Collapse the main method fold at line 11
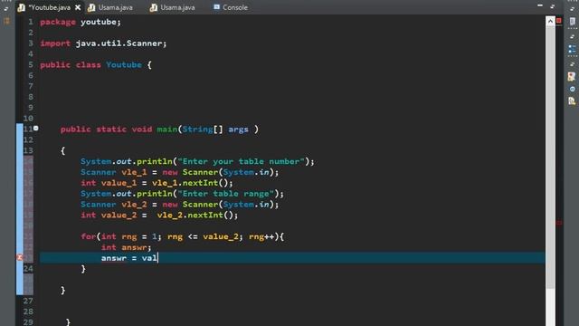579x326 pixels. (x=36, y=129)
